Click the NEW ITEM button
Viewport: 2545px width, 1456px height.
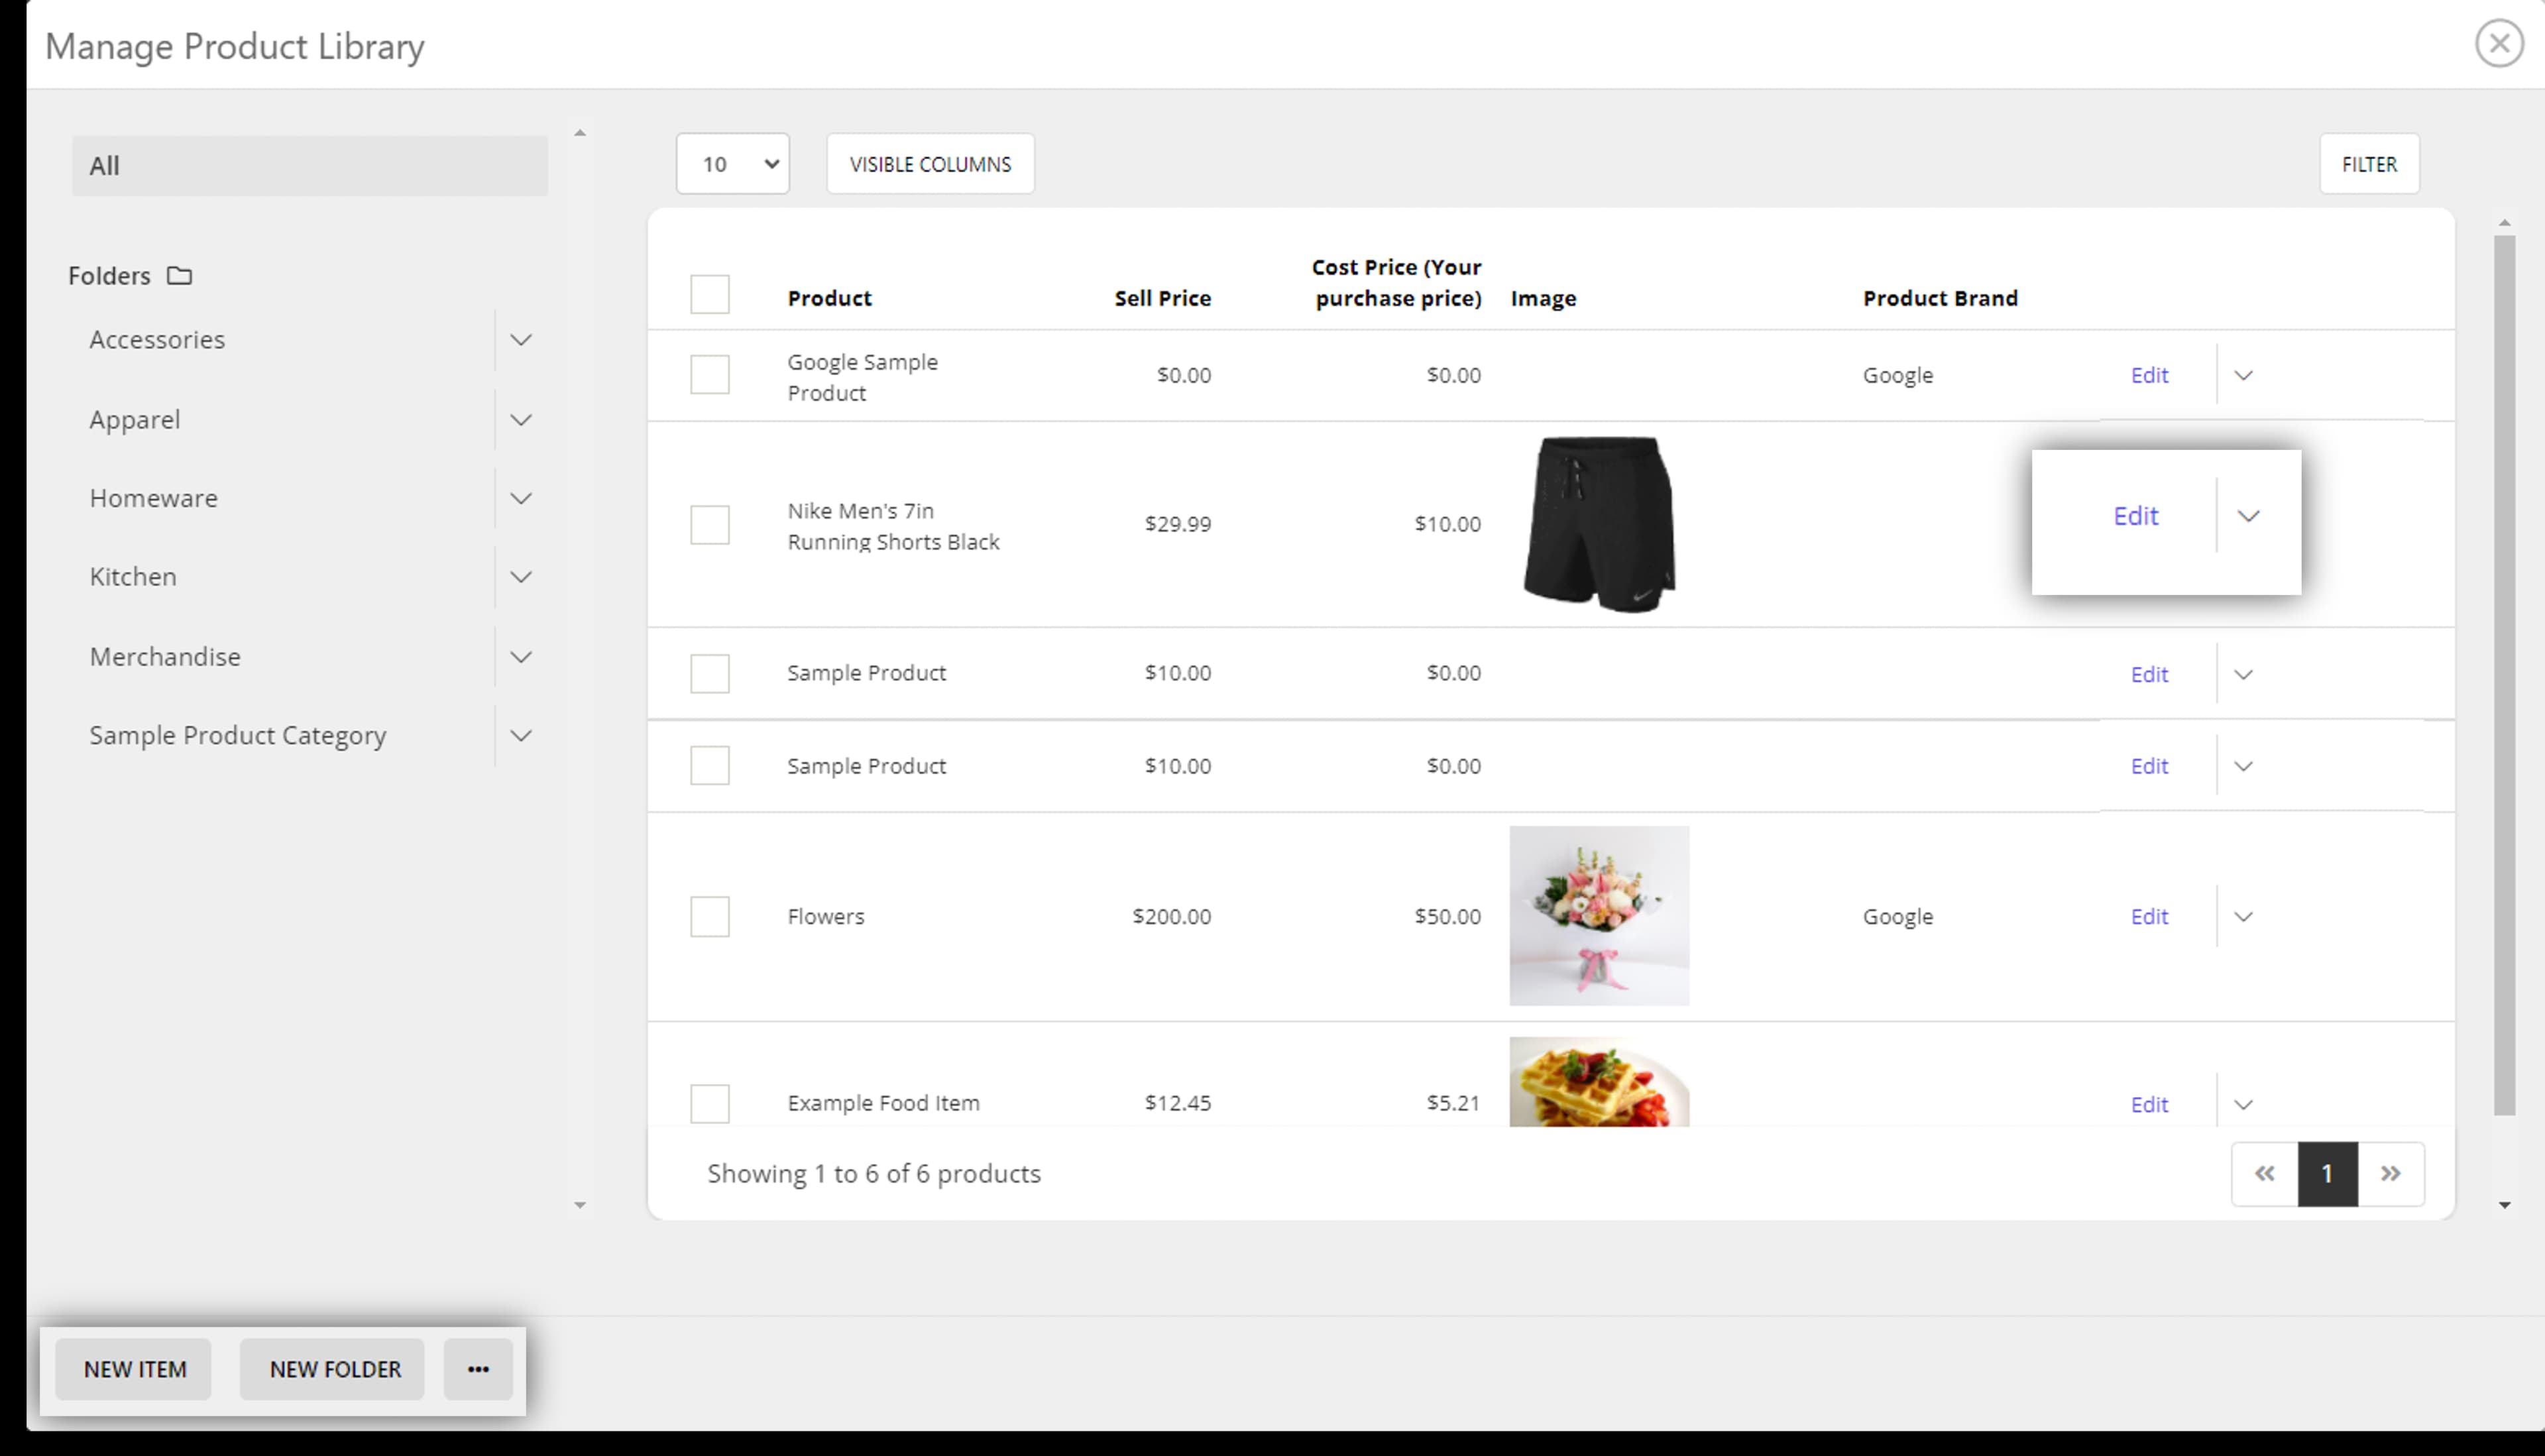point(133,1369)
